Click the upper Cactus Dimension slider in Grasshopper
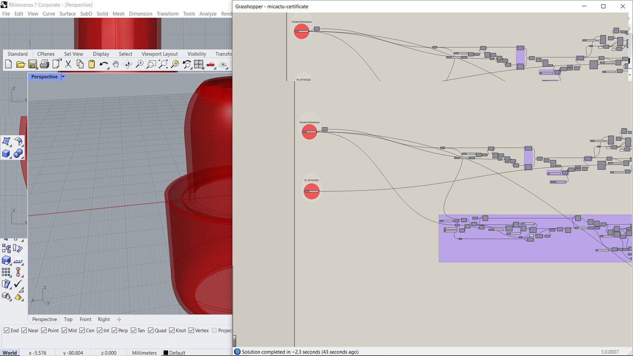This screenshot has width=633, height=356. [x=302, y=31]
